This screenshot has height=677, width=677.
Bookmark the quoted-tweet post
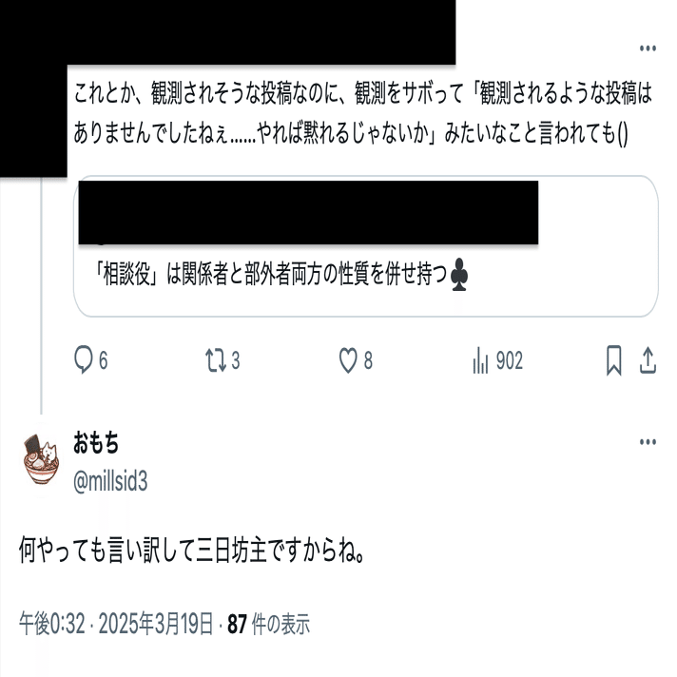(613, 360)
